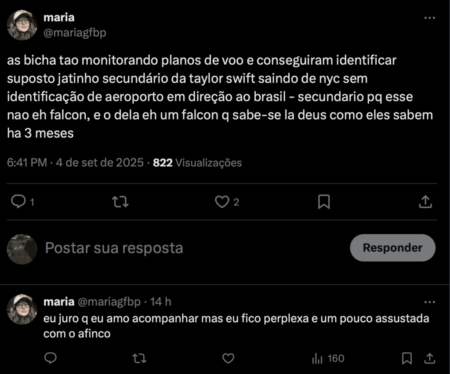This screenshot has width=450, height=374.
Task: Click the repost icon under the main tweet
Action: 120,201
